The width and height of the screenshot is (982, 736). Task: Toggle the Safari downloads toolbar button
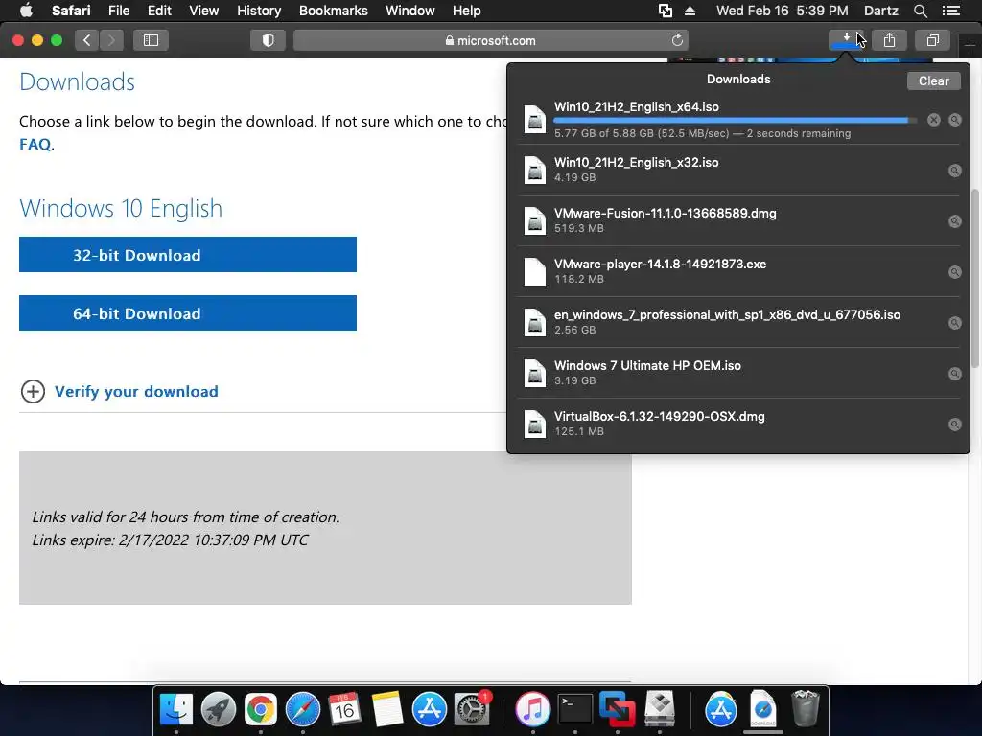846,40
